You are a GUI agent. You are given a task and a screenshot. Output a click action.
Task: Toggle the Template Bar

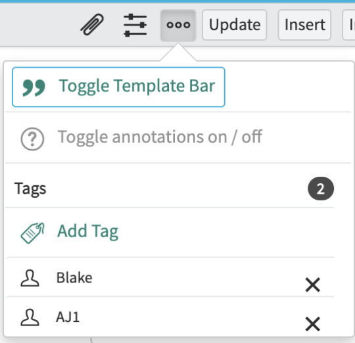tap(118, 87)
